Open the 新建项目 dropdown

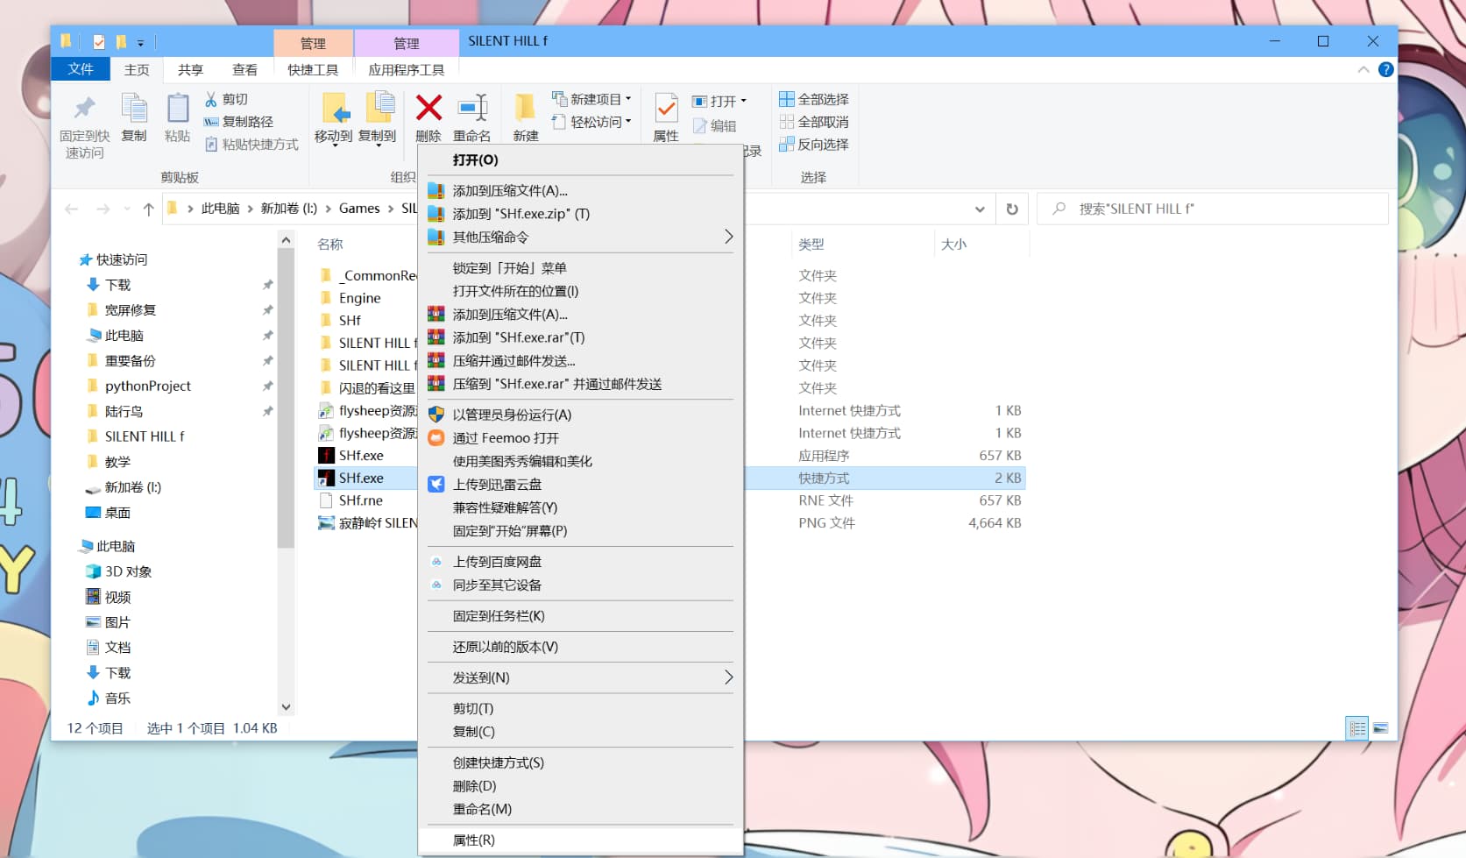(x=591, y=99)
